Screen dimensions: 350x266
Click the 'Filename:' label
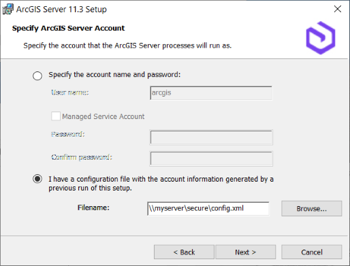click(x=93, y=207)
